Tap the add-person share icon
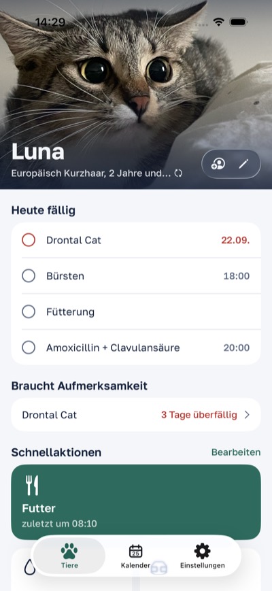The height and width of the screenshot is (591, 272). coord(218,164)
